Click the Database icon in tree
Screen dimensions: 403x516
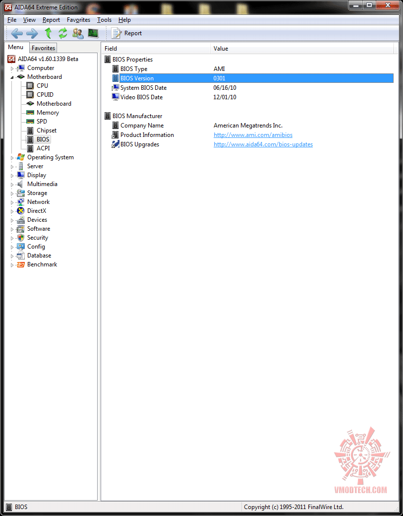21,256
